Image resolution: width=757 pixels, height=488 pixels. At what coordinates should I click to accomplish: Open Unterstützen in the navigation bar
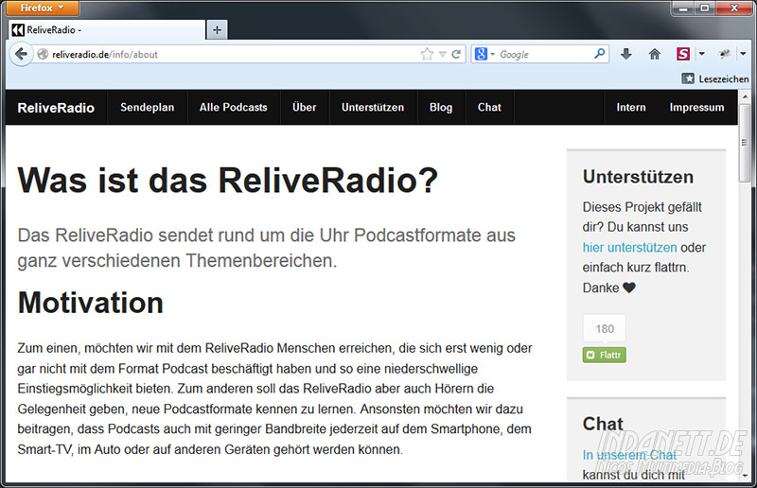coord(373,107)
